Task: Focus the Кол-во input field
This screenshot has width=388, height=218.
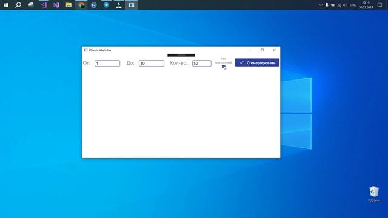Action: 202,63
